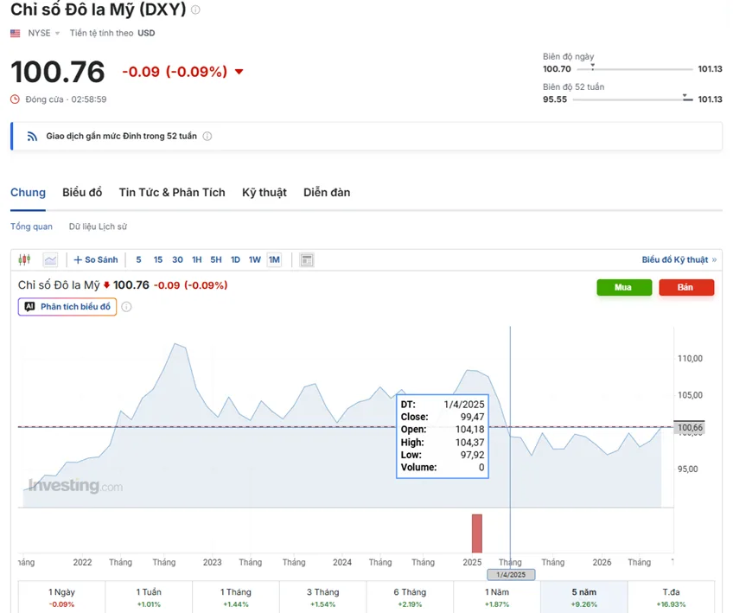
Task: Click the AI Phân tích biểu đồ button
Action: click(67, 307)
